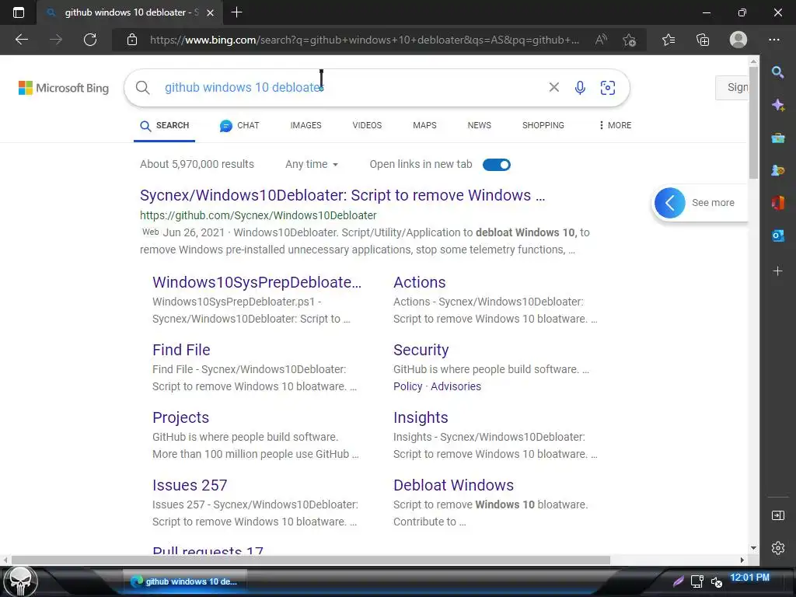The width and height of the screenshot is (796, 597).
Task: Open the github.com/Sycnex/Windows10Debloater URL link
Action: pos(258,215)
